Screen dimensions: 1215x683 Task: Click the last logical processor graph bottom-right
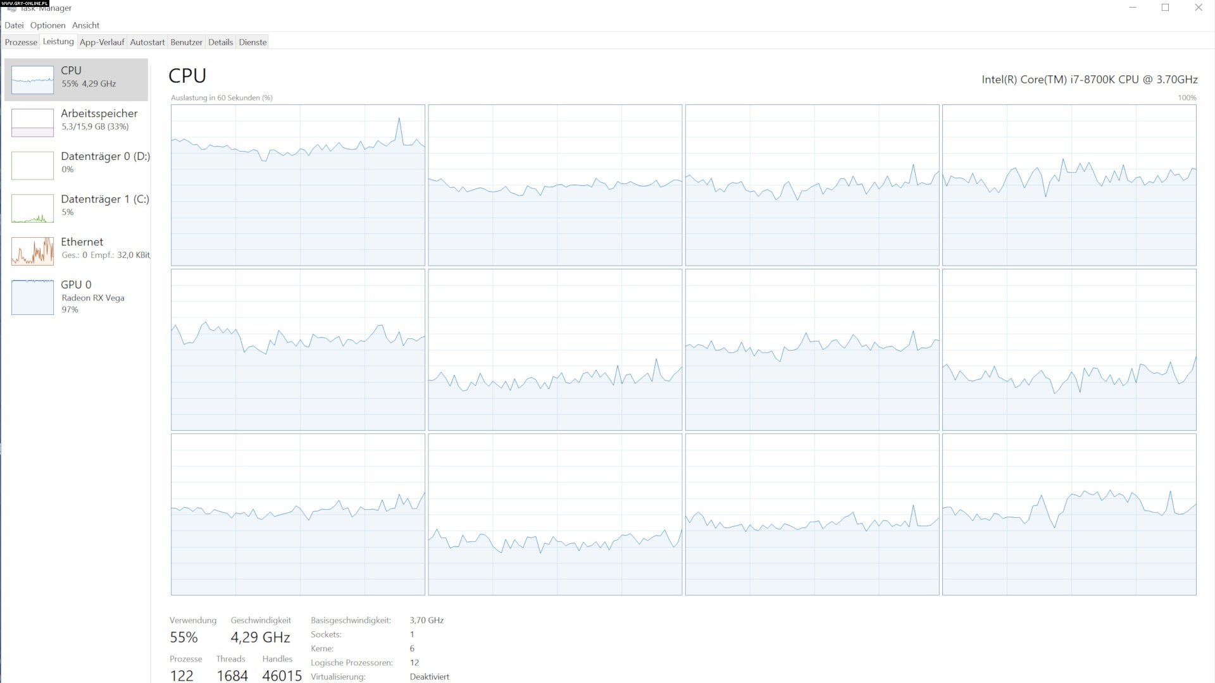(x=1069, y=514)
